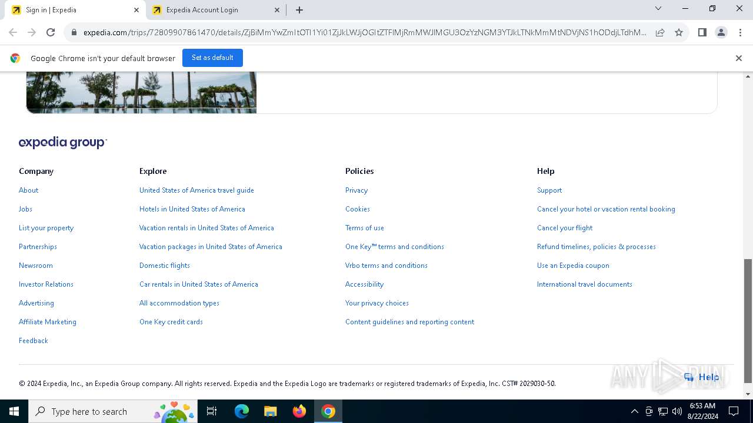753x423 pixels.
Task: Click the padlock site info icon
Action: (74, 33)
